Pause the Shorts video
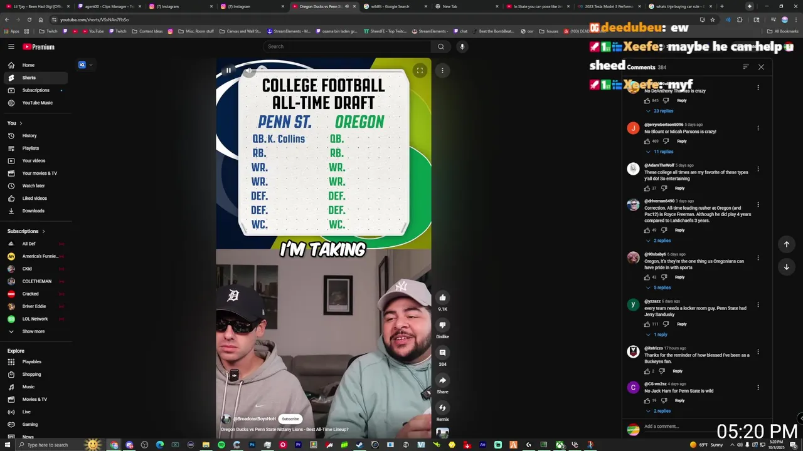 [228, 70]
